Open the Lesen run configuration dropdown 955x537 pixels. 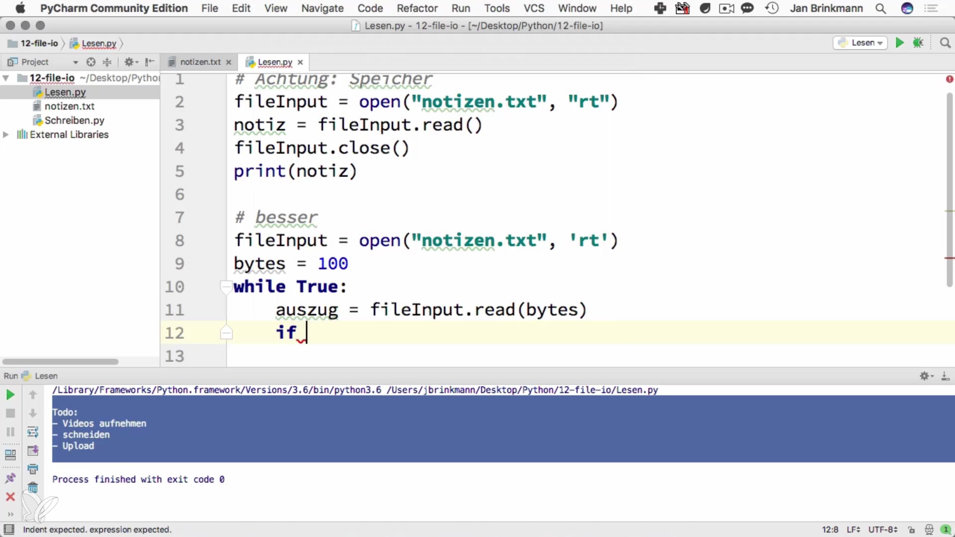[x=866, y=43]
